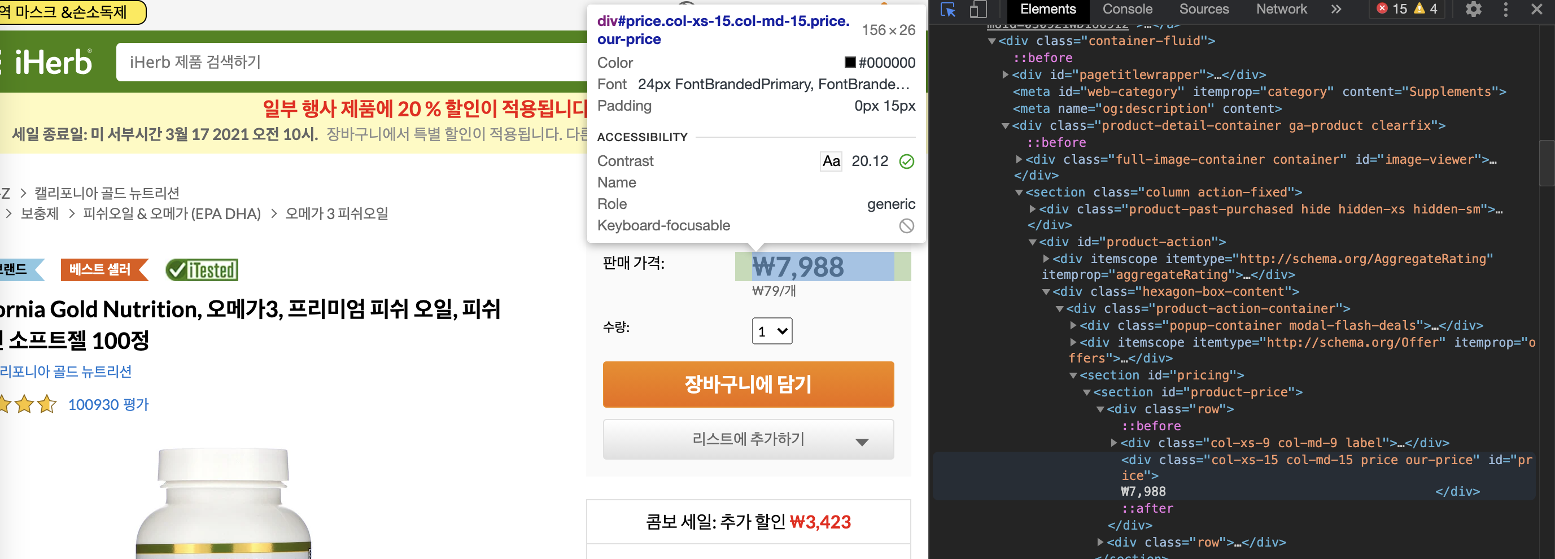Click the iTested badge

202,270
